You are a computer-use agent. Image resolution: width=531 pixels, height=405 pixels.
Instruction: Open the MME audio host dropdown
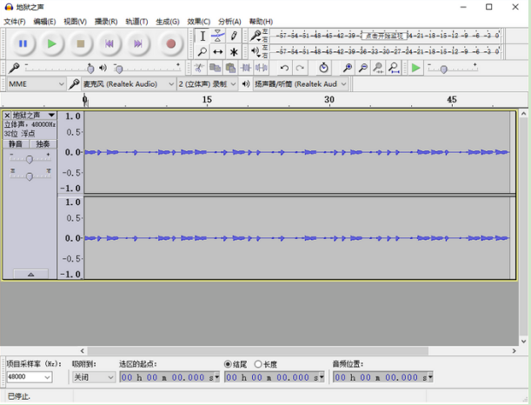pyautogui.click(x=36, y=84)
